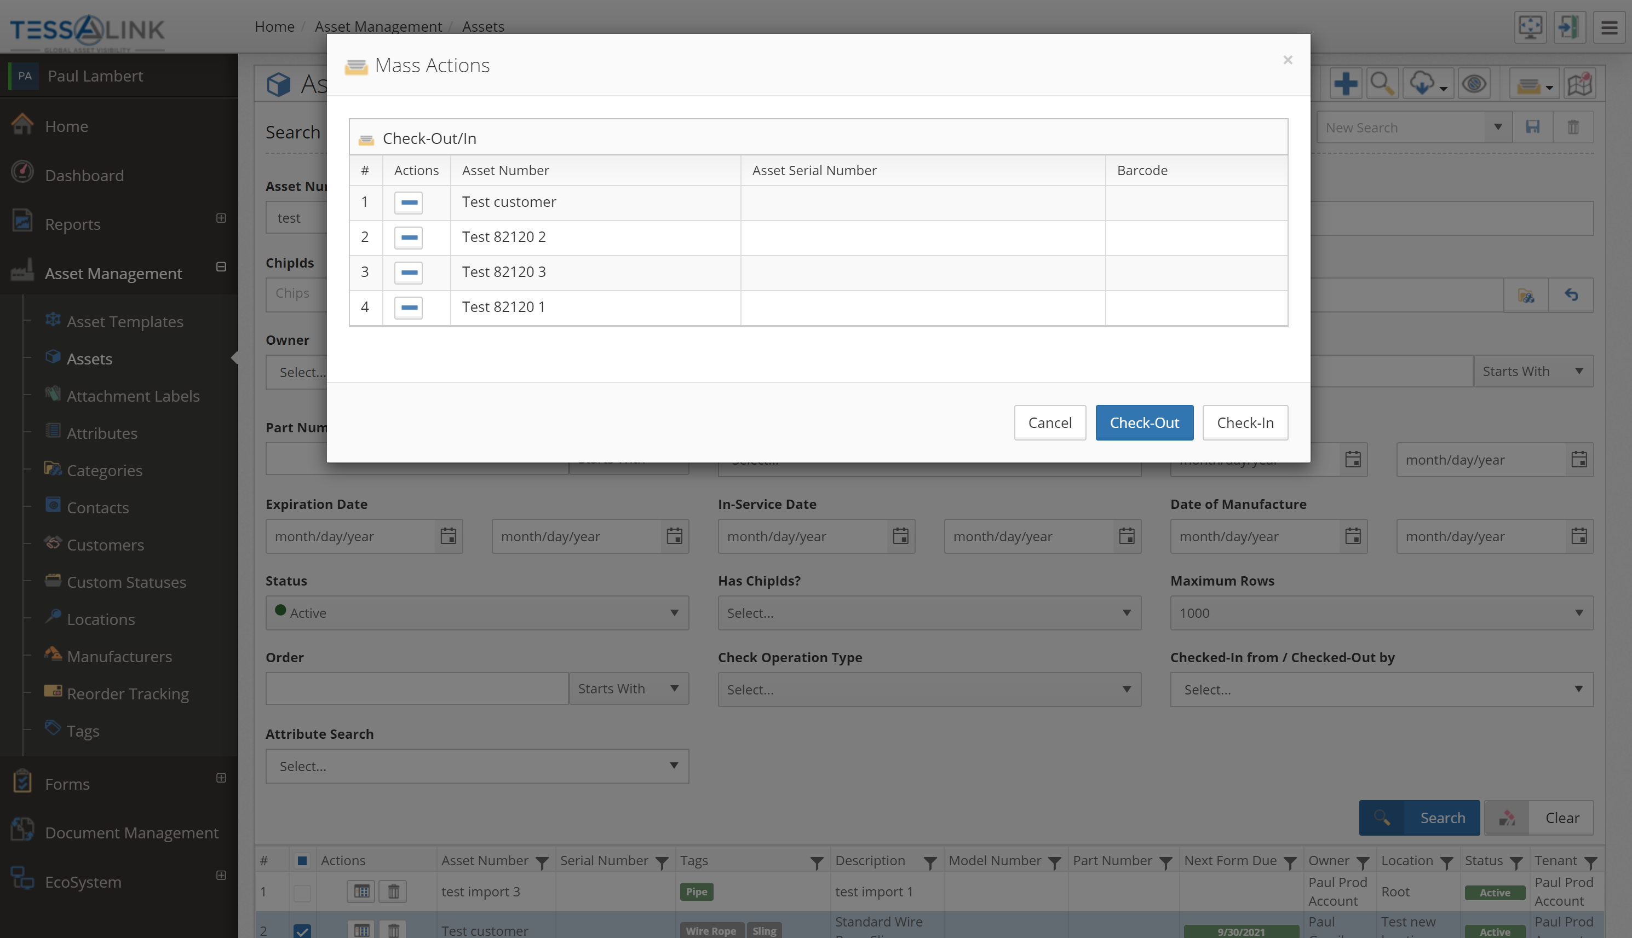The height and width of the screenshot is (938, 1632).
Task: Open the mass actions toolbar icon
Action: click(1533, 84)
